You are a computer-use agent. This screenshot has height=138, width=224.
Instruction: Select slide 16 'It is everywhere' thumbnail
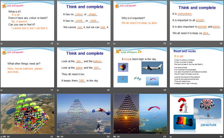click(x=196, y=21)
